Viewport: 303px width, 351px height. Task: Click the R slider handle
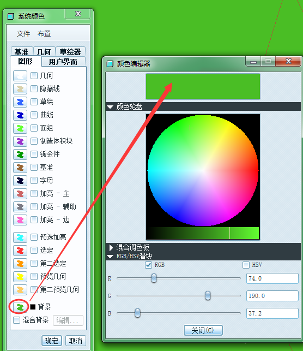[154, 278]
